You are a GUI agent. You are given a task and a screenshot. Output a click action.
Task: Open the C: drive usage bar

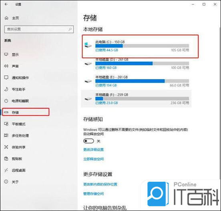tap(142, 46)
